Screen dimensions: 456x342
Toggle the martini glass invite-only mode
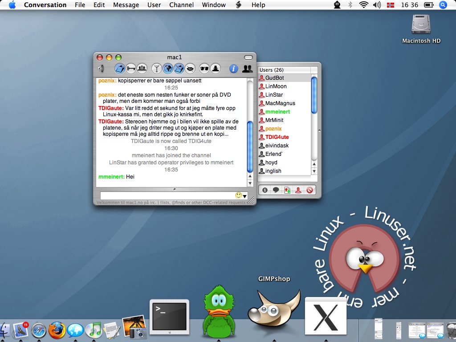(x=156, y=69)
